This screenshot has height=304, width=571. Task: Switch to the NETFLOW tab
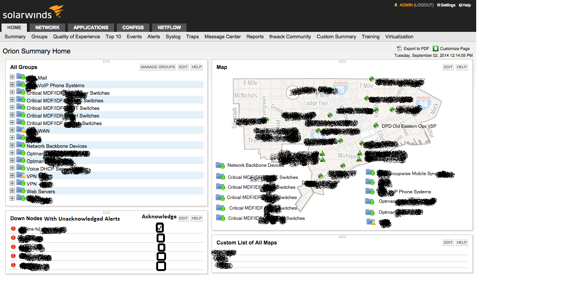[169, 27]
